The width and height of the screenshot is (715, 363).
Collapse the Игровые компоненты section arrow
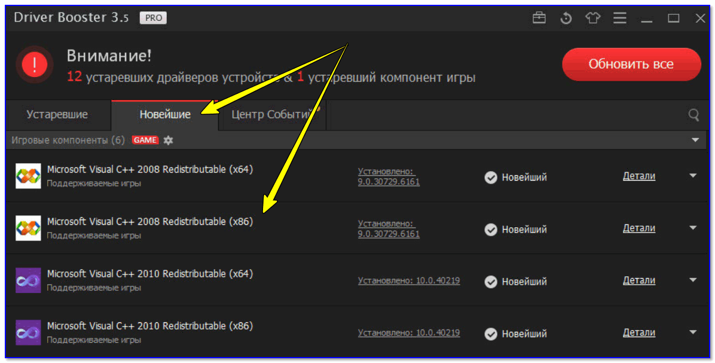pos(695,140)
